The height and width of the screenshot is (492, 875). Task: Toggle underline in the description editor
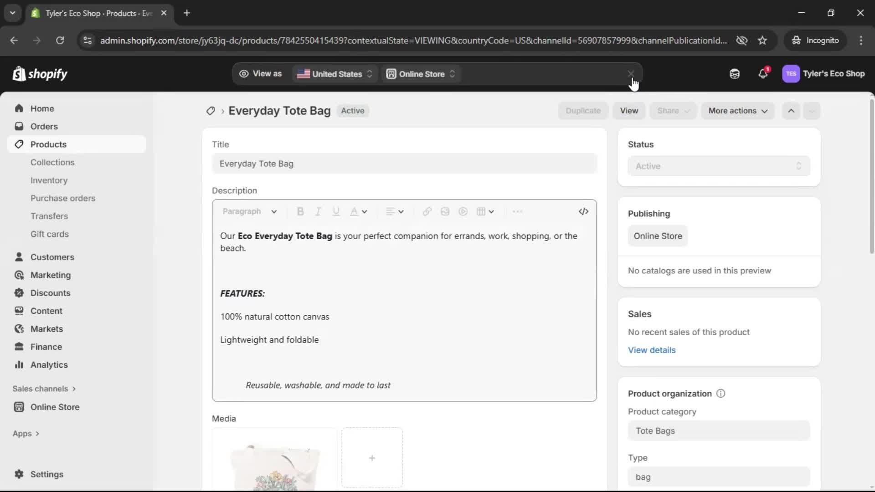pyautogui.click(x=336, y=211)
